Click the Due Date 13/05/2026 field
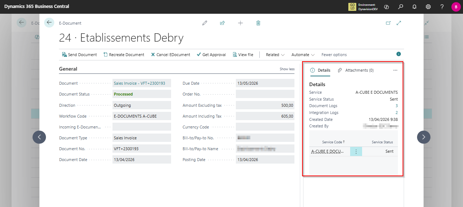 pyautogui.click(x=265, y=83)
